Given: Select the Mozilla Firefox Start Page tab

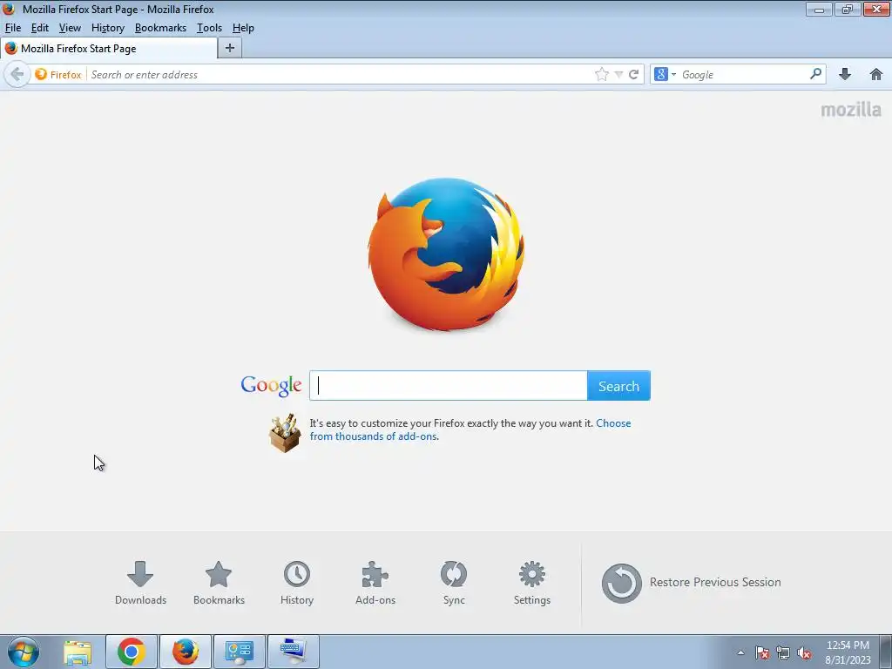Looking at the screenshot, I should coord(109,49).
